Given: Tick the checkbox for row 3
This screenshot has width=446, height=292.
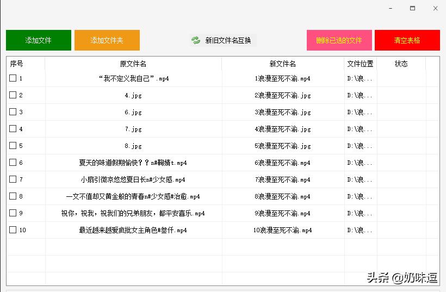Looking at the screenshot, I should tap(13, 111).
